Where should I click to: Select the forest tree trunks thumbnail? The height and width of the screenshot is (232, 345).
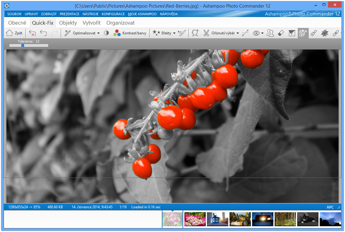285,219
